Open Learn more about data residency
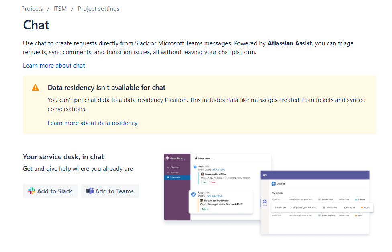The width and height of the screenshot is (392, 252). 92,123
